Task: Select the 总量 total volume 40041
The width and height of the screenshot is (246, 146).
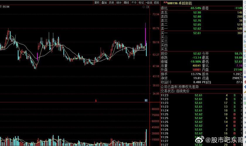Action: click(197, 66)
